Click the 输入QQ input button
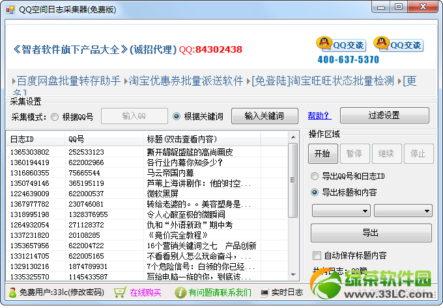 (x=134, y=116)
